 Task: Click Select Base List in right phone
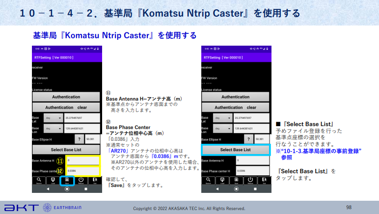(x=236, y=150)
